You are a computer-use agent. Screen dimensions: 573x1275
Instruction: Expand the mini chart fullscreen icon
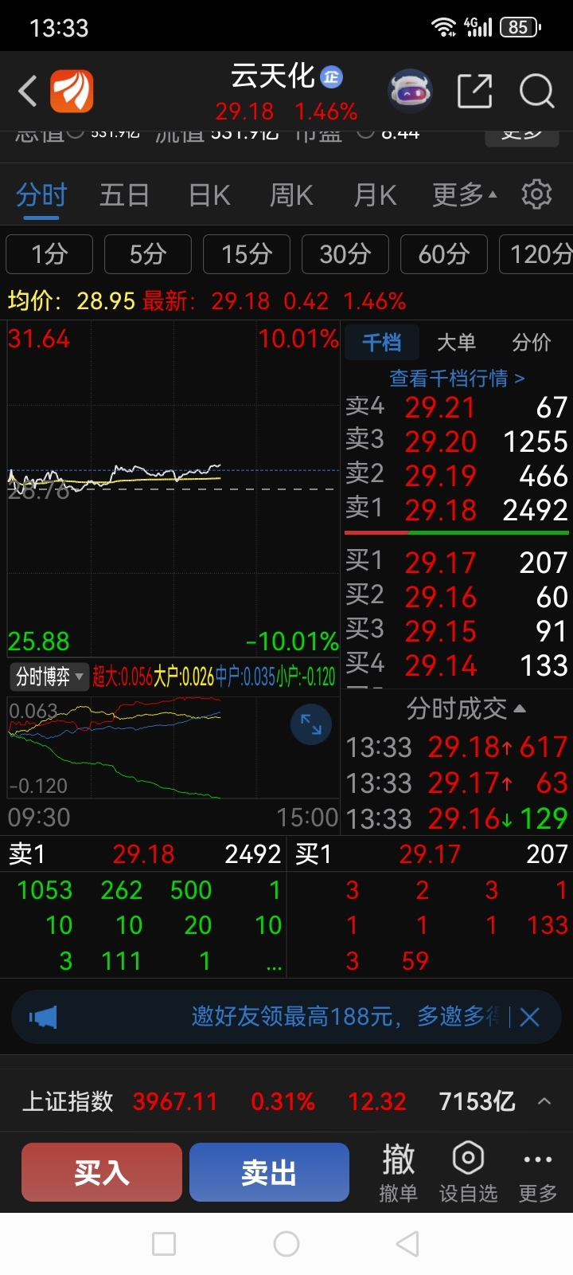[311, 724]
